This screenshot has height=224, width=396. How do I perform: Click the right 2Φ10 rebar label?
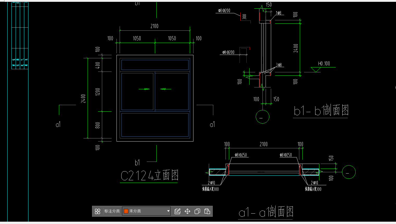point(314,183)
